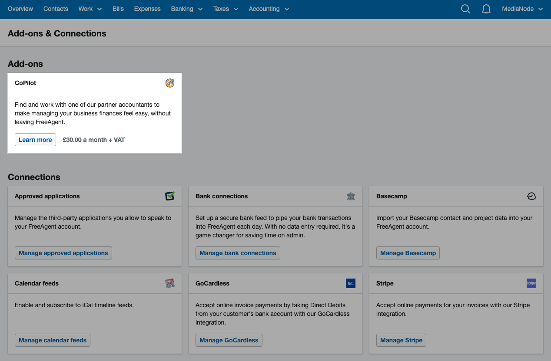Click 'Enable and subscribe to iCal timeline feeds' text
The width and height of the screenshot is (551, 361).
click(74, 305)
